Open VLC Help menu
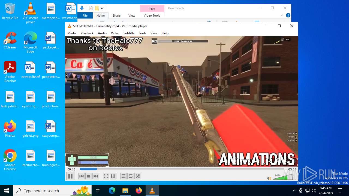 (x=165, y=33)
